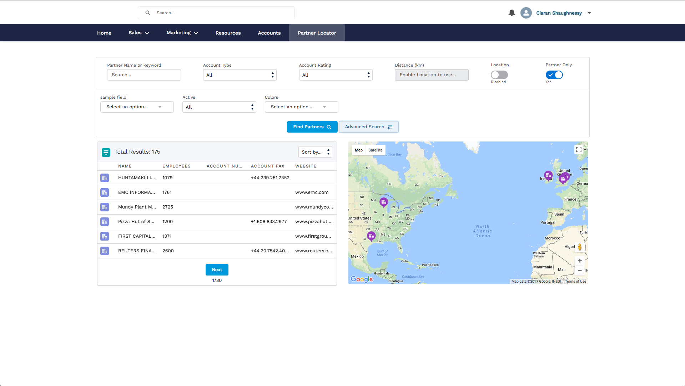This screenshot has height=386, width=685.
Task: Turn off the Partner Only toggle
Action: pyautogui.click(x=554, y=75)
